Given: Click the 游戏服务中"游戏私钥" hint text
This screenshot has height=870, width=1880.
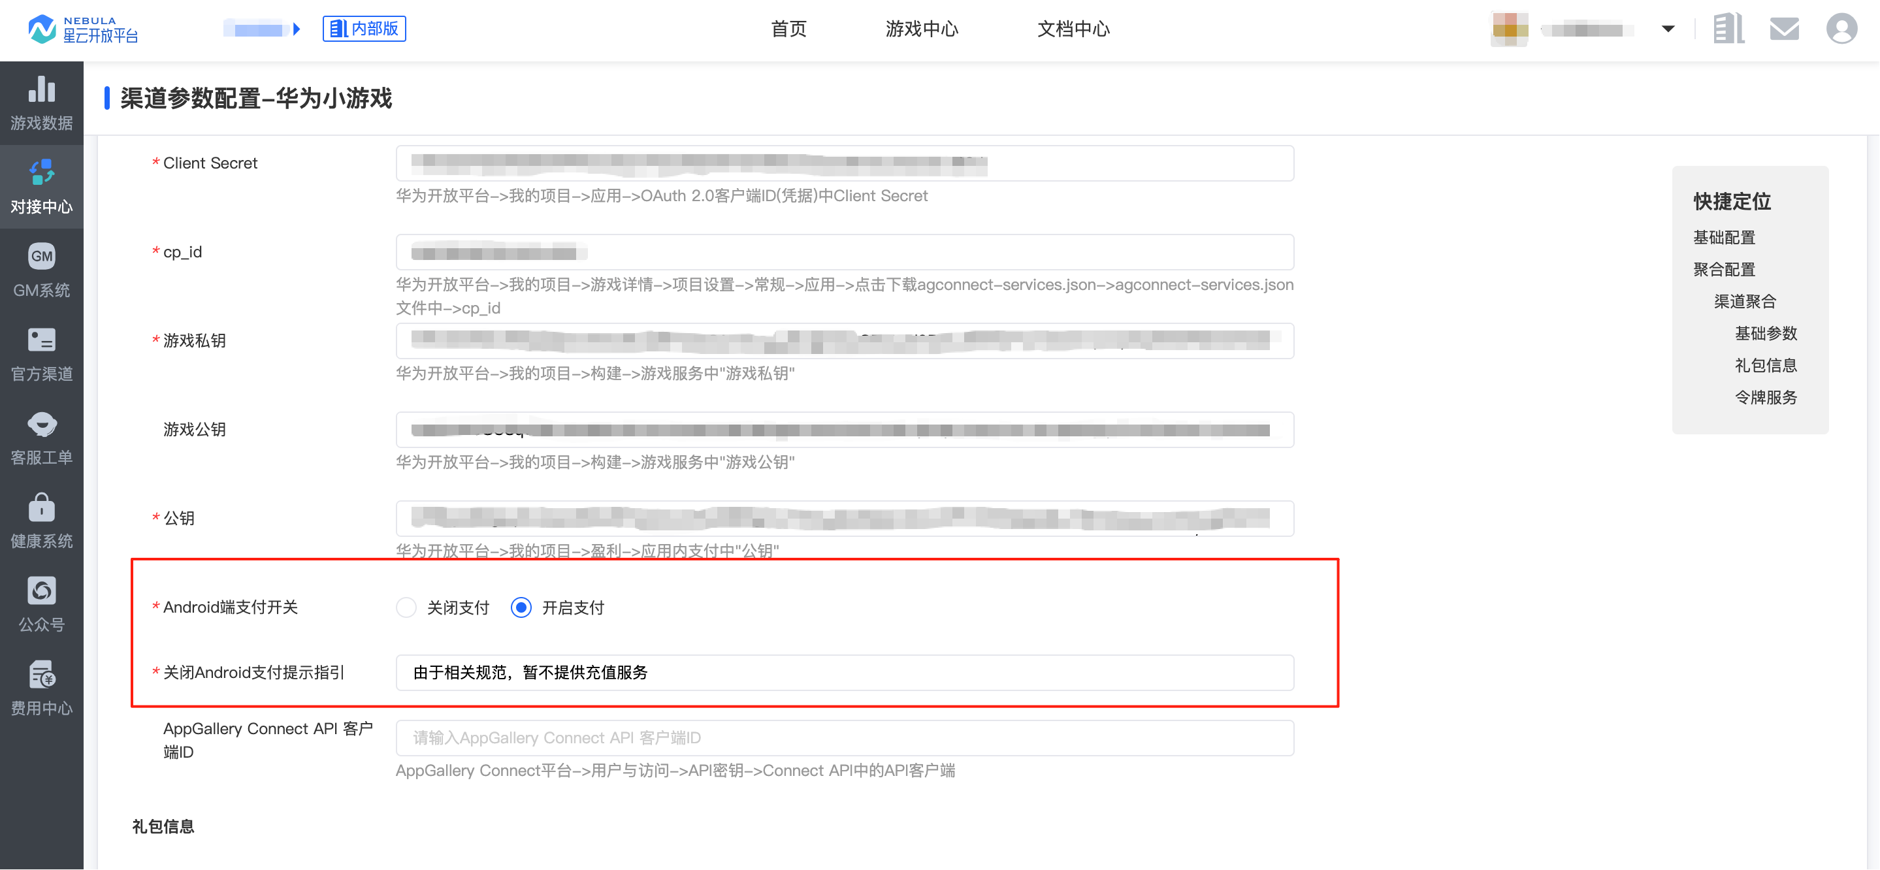Looking at the screenshot, I should 595,374.
